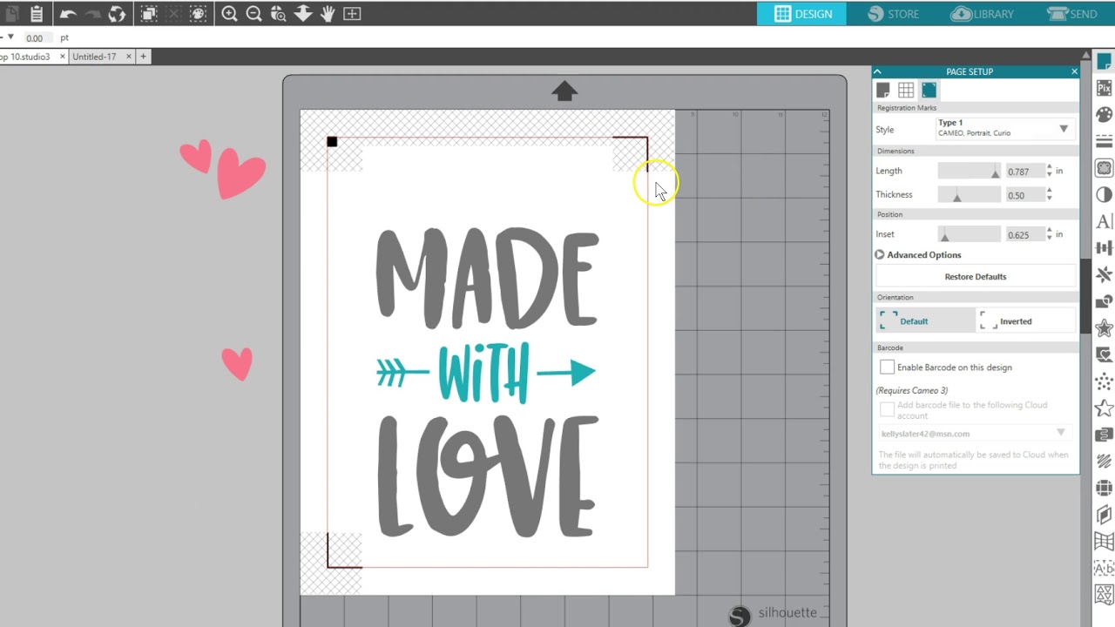
Task: Switch to the Untitled-17 document tab
Action: 94,57
